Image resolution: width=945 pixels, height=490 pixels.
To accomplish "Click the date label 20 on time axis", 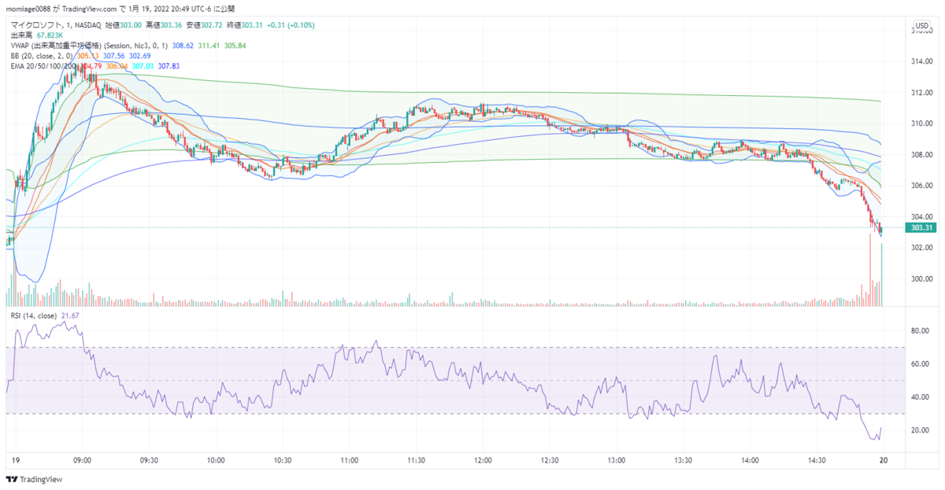I will (884, 461).
